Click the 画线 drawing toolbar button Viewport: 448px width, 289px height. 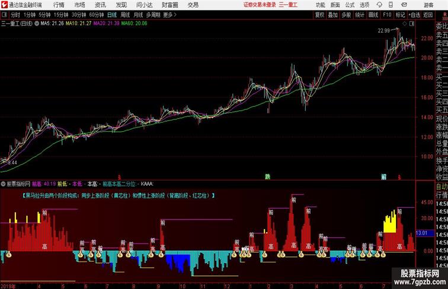pos(373,15)
